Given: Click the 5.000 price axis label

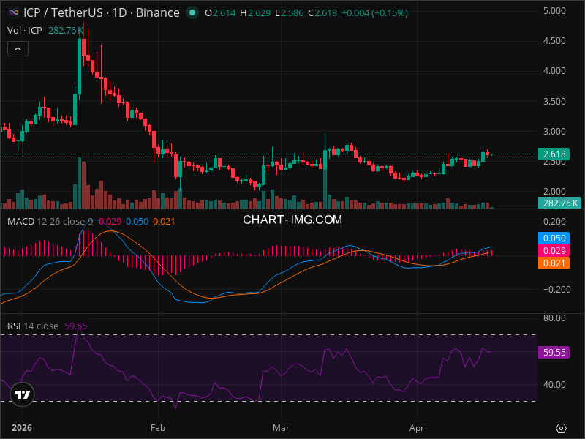Looking at the screenshot, I should 554,11.
